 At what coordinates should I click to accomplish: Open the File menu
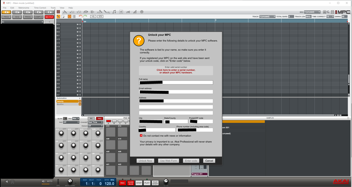[4, 7]
